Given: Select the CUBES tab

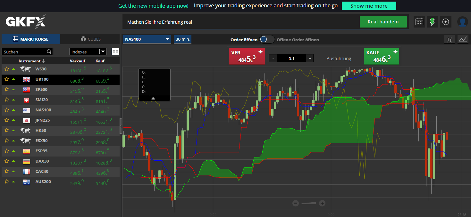Looking at the screenshot, I should [90, 39].
